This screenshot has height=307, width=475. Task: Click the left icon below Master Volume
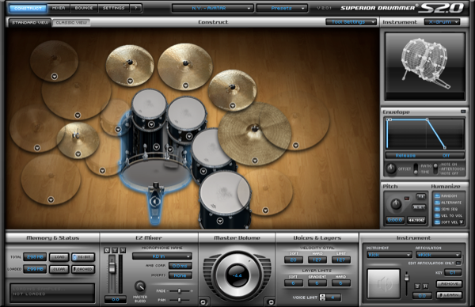point(203,301)
